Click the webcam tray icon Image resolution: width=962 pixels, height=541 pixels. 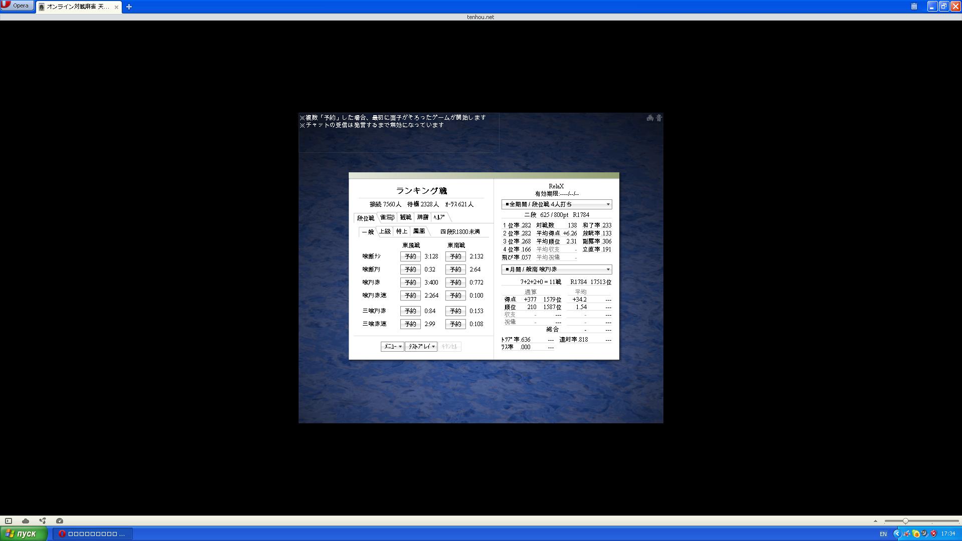click(924, 534)
